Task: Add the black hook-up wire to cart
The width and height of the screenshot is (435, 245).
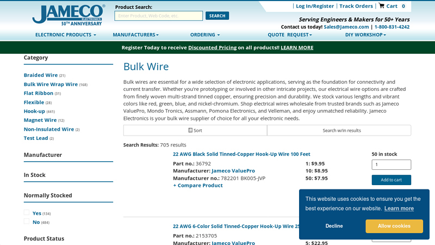Action: 391,180
